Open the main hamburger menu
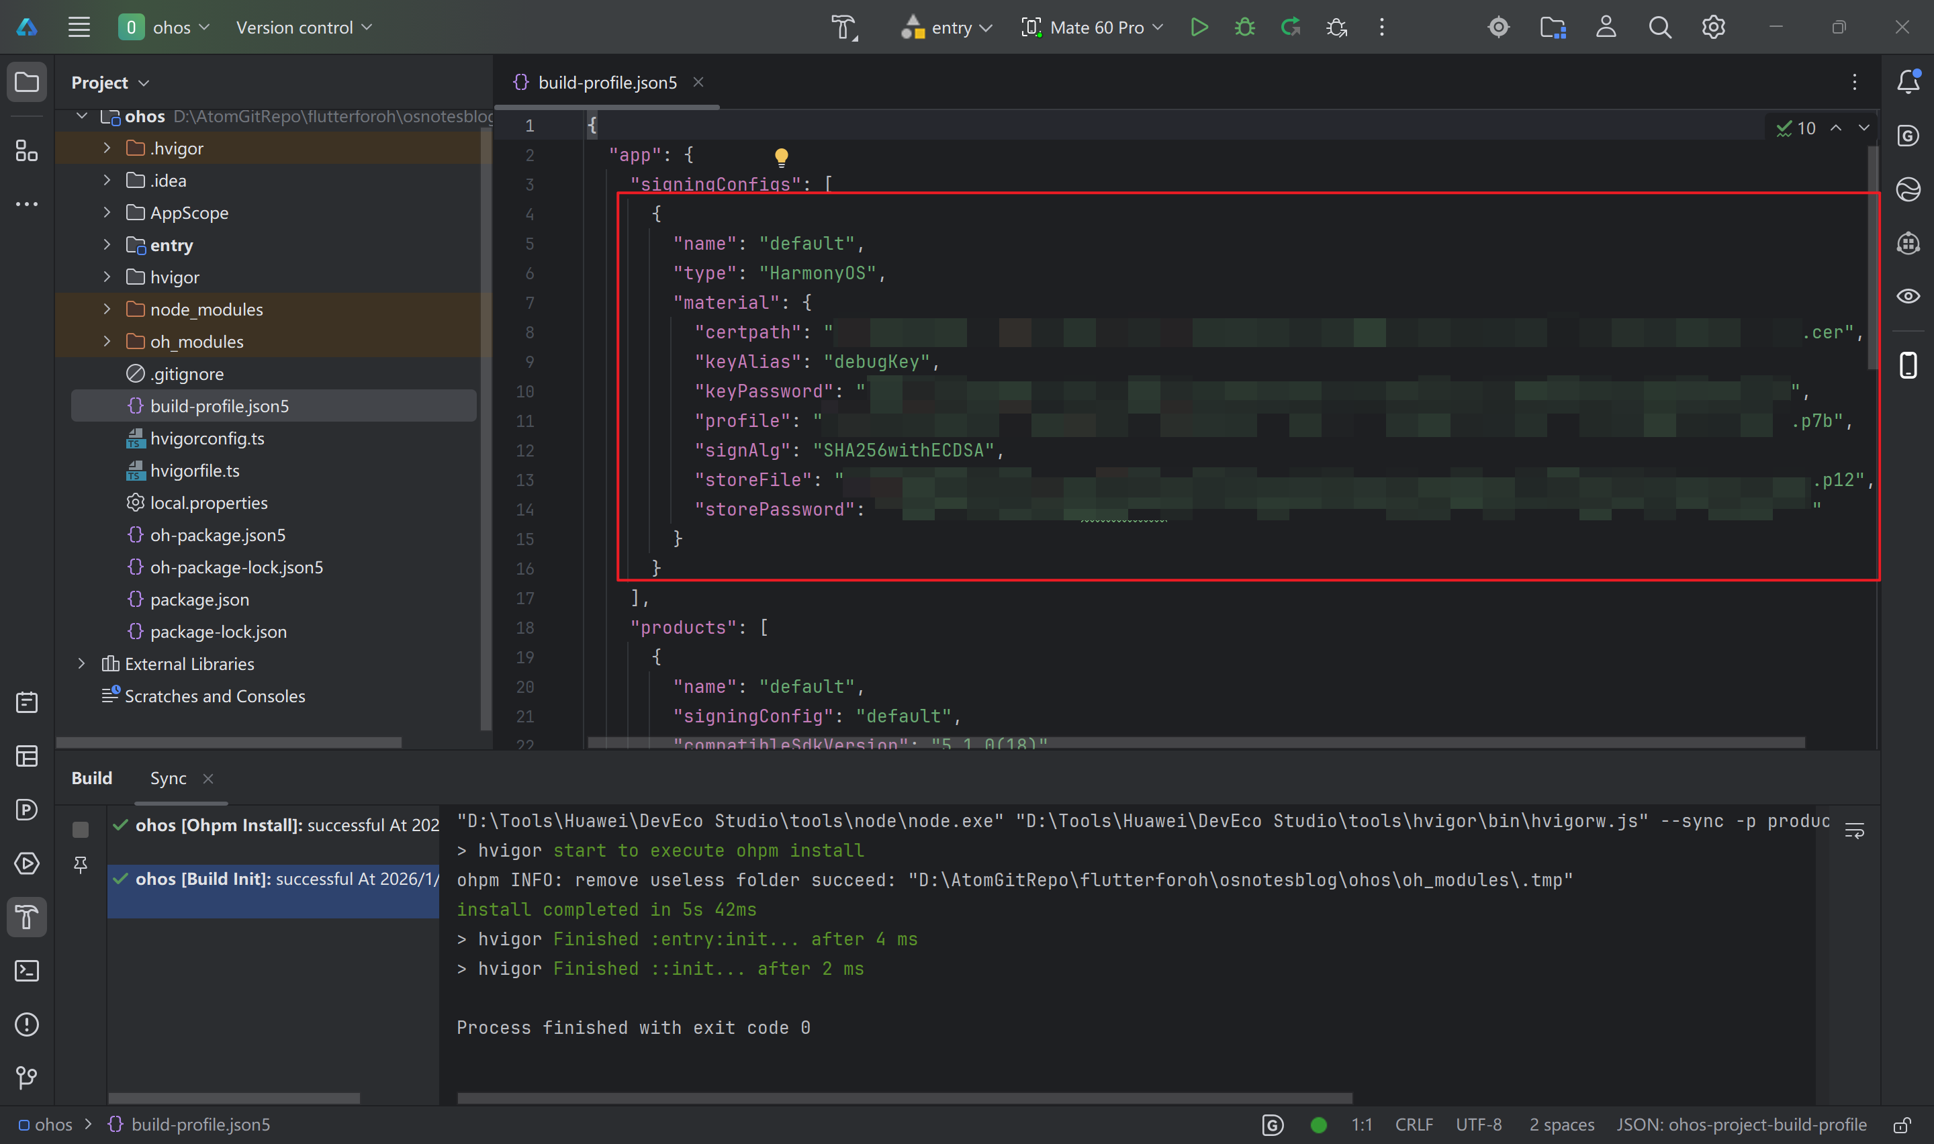Screen dimensions: 1934x1144 coord(79,28)
